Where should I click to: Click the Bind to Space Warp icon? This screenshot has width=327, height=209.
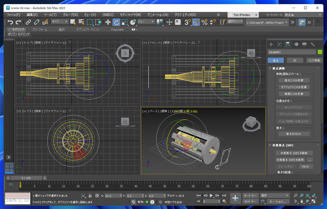pos(45,22)
